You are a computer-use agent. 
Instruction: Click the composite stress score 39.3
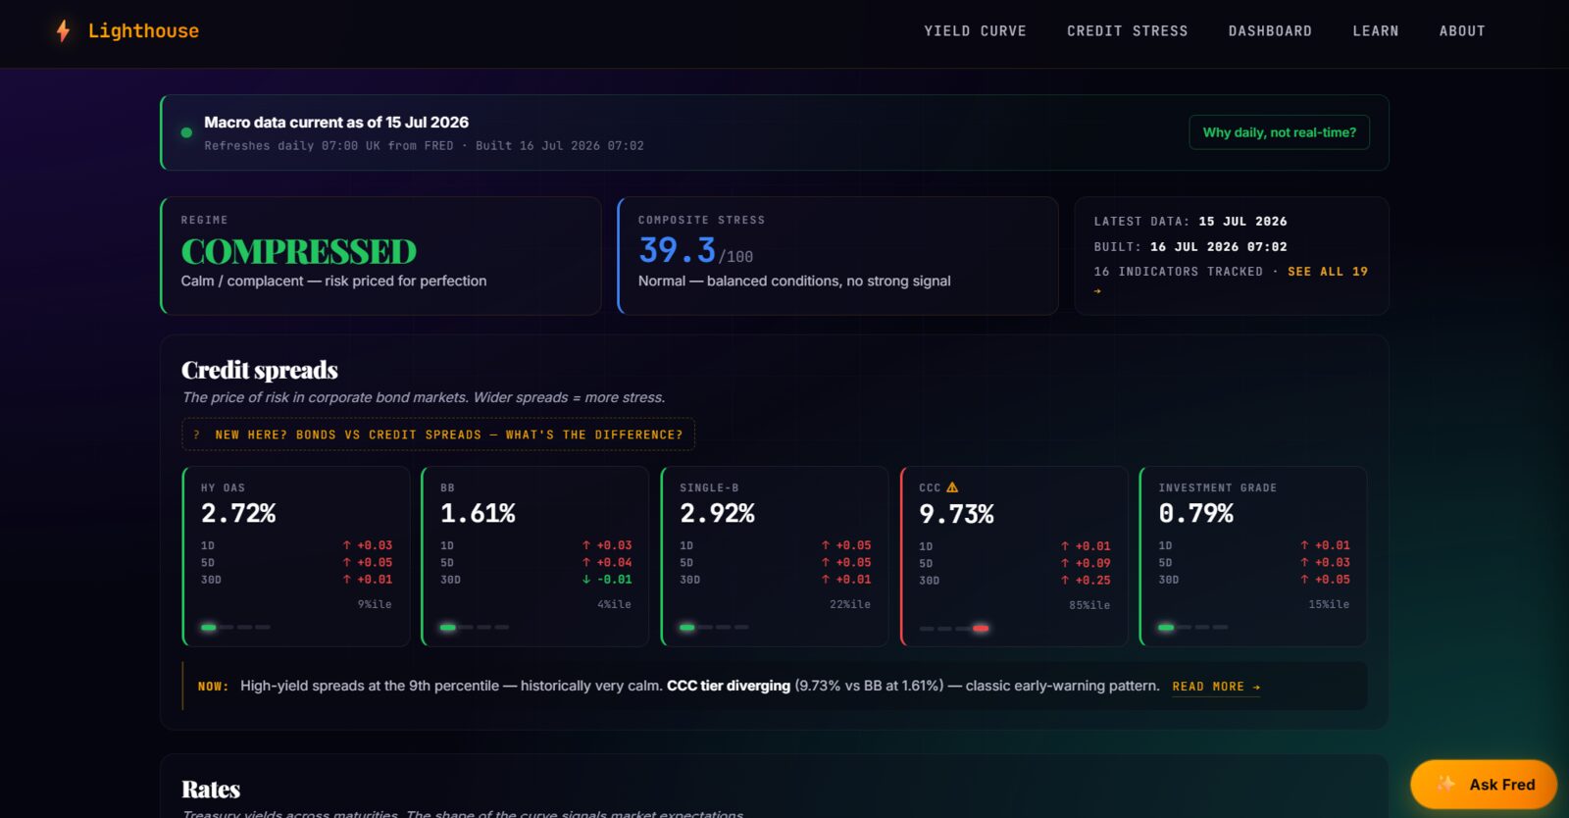(677, 250)
